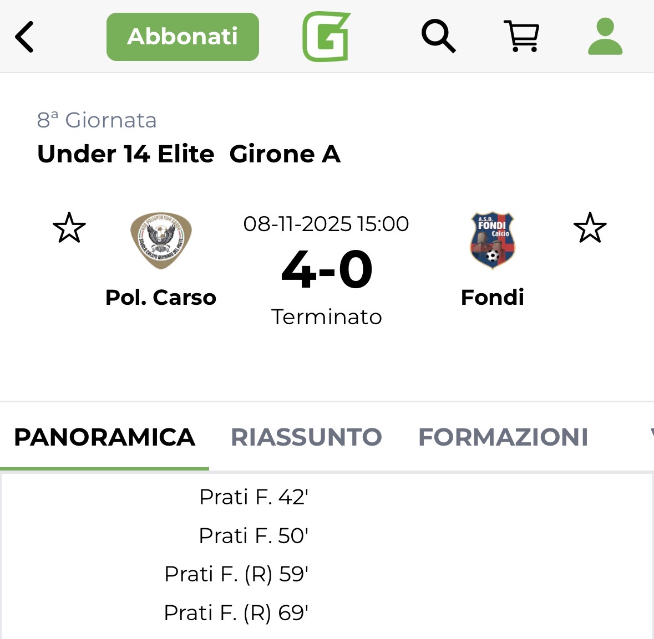Open search with magnifying glass icon
Screen dimensions: 654x639
[438, 37]
